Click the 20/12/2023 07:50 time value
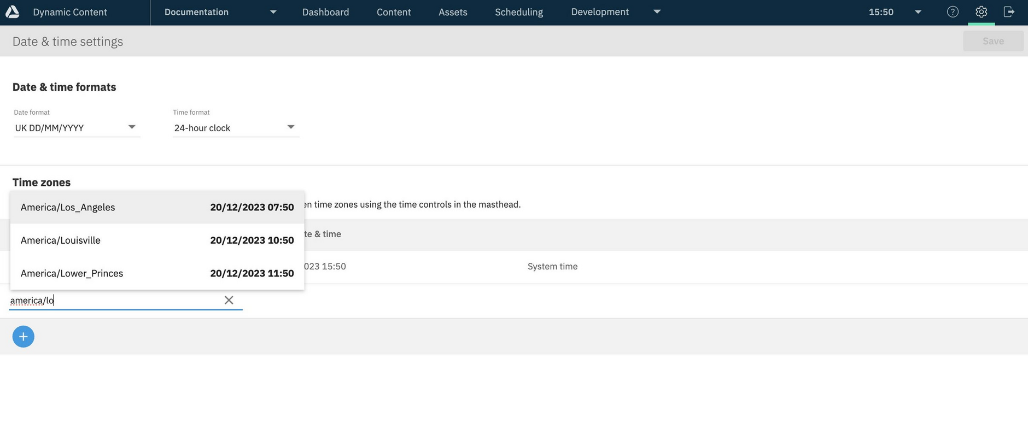Viewport: 1028px width, 435px height. pyautogui.click(x=252, y=207)
